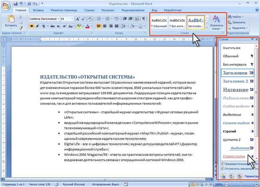The image size is (260, 187).
Task: Switch to the Разметка страницы tab
Action: click(x=64, y=10)
